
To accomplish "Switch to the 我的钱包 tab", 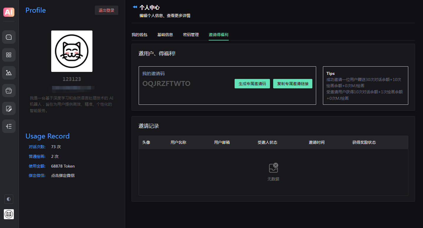I will click(x=139, y=34).
